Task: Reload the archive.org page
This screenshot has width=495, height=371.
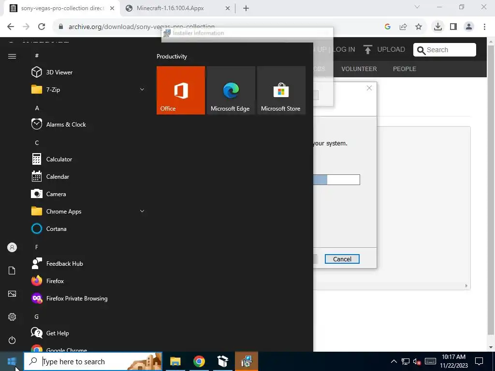Action: [x=42, y=27]
